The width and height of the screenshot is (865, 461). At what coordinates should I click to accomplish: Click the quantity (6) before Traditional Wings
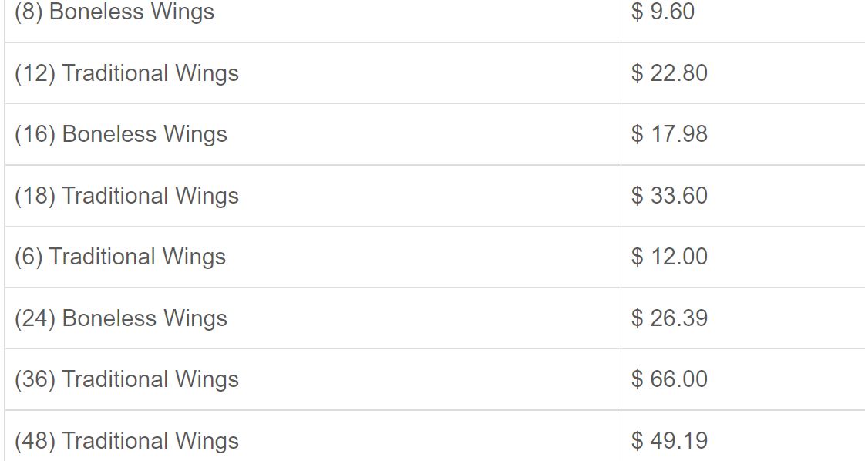click(x=29, y=257)
